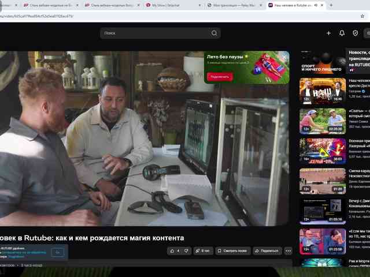
Task: Open the talk show thumbnail, 01:23:58 duration
Action: 323,241
